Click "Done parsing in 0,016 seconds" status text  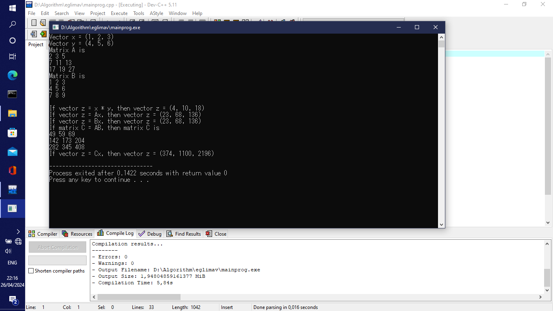(x=285, y=307)
